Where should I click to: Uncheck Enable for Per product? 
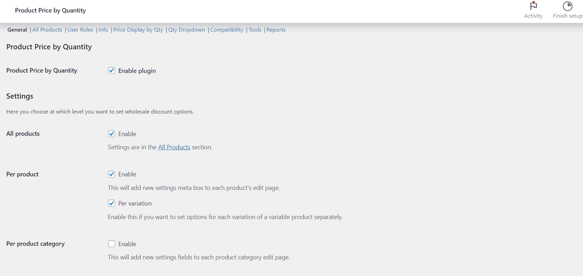[112, 174]
